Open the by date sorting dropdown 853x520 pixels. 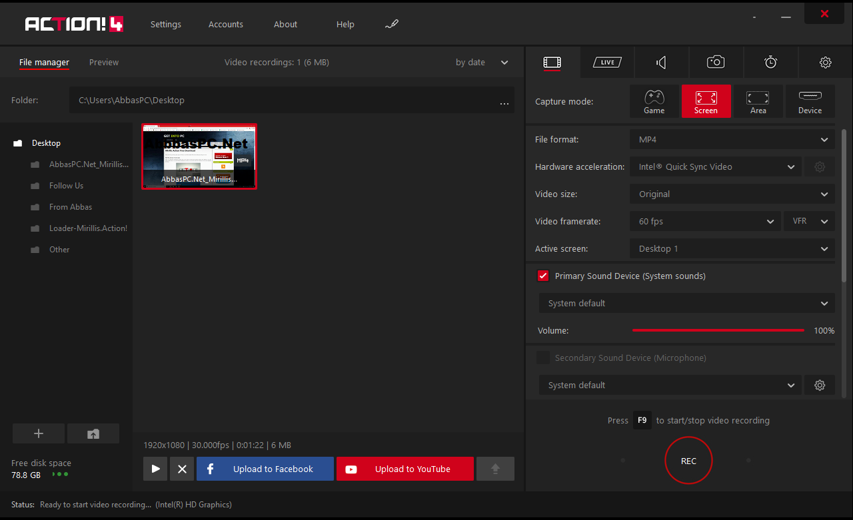click(482, 62)
